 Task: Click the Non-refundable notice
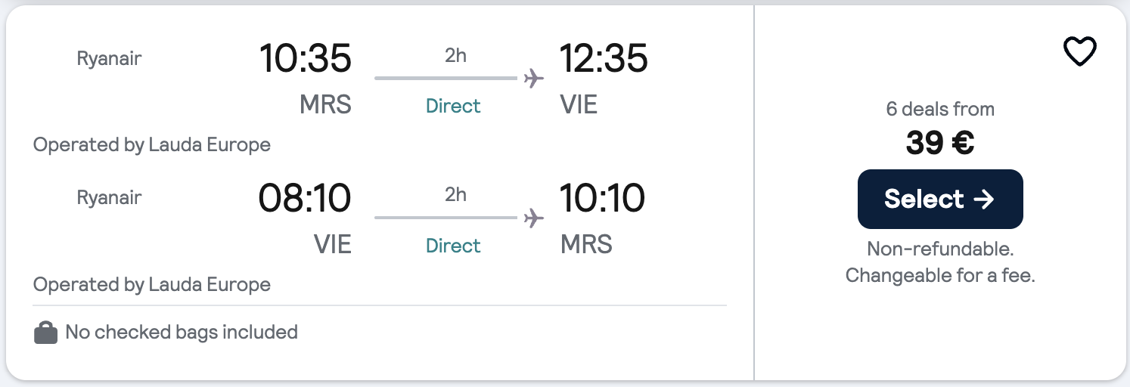pos(939,248)
